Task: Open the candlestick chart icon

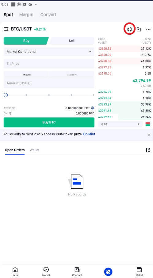Action: (x=129, y=29)
